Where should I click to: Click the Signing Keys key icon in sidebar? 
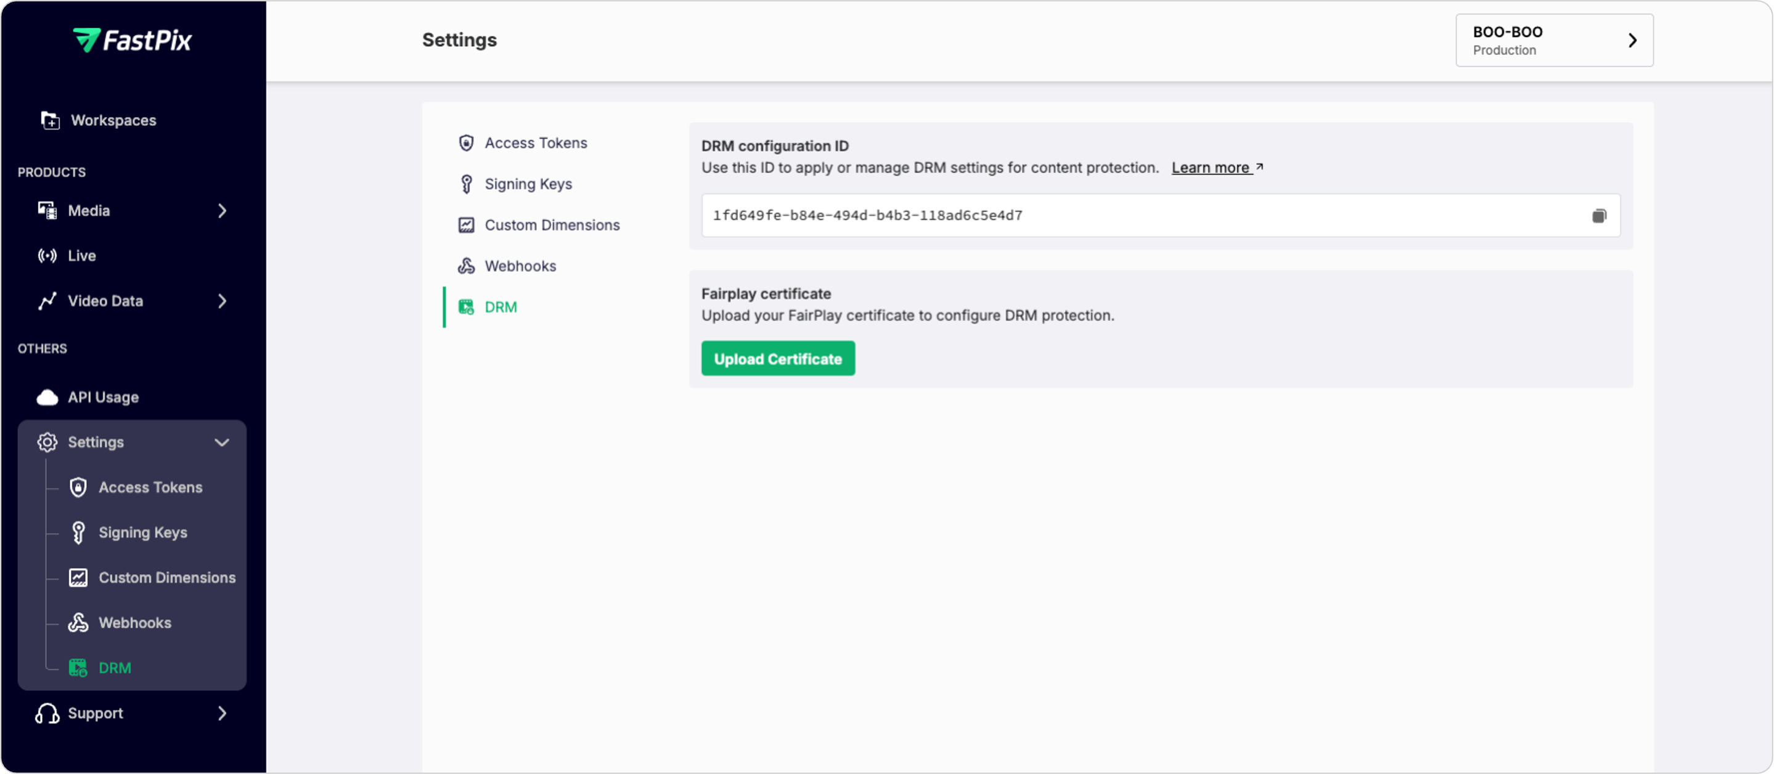point(78,532)
